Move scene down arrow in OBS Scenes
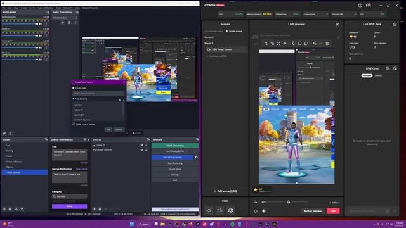The width and height of the screenshot is (406, 228). 22,209
